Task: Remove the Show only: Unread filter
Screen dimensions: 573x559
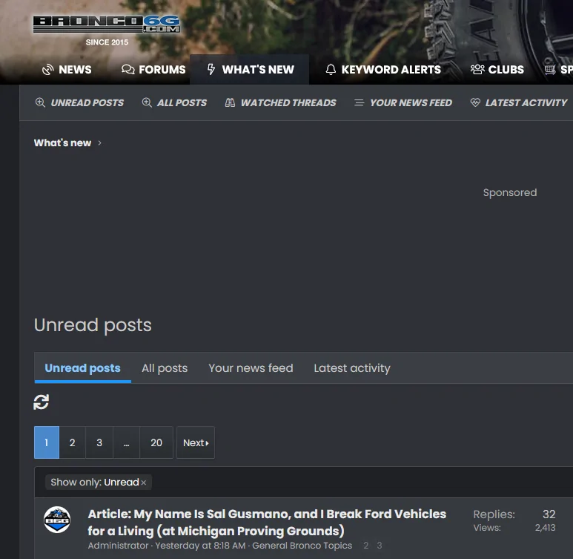Action: coord(144,483)
